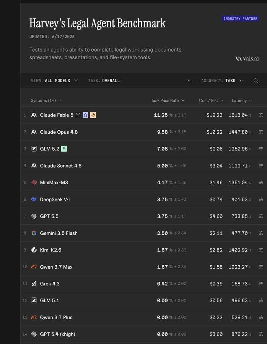Open details icon for GPT 5.4 (xhigh) row
267x344 pixels.
point(261,334)
